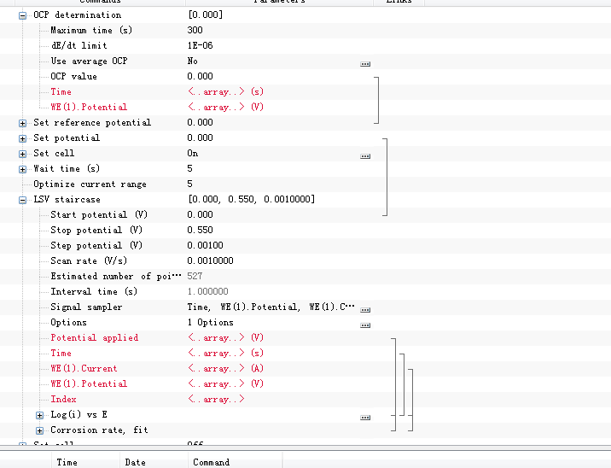
Task: Click the Scan rate value 0.0010000
Action: 210,261
